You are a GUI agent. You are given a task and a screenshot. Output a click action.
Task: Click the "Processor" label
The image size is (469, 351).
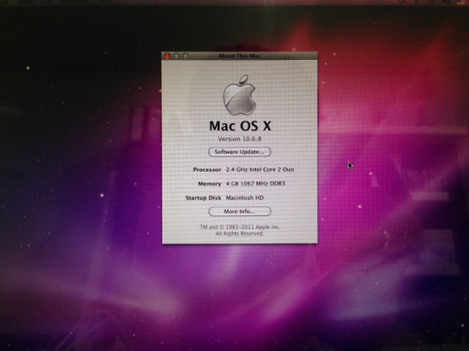tap(207, 170)
